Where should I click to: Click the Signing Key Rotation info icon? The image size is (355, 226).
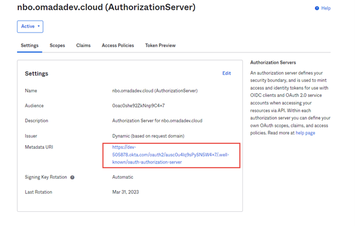[72, 177]
